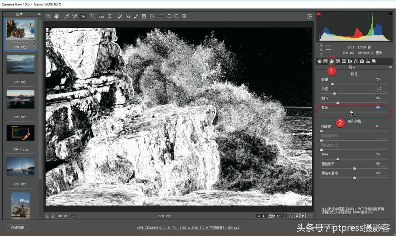Screen dimensions: 396x237
Task: Toggle shadow clipping warning in histogram
Action: 319,14
